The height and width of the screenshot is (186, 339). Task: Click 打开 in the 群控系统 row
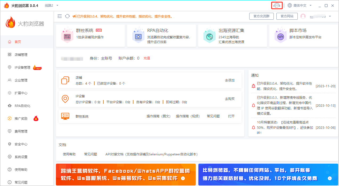[231, 116]
